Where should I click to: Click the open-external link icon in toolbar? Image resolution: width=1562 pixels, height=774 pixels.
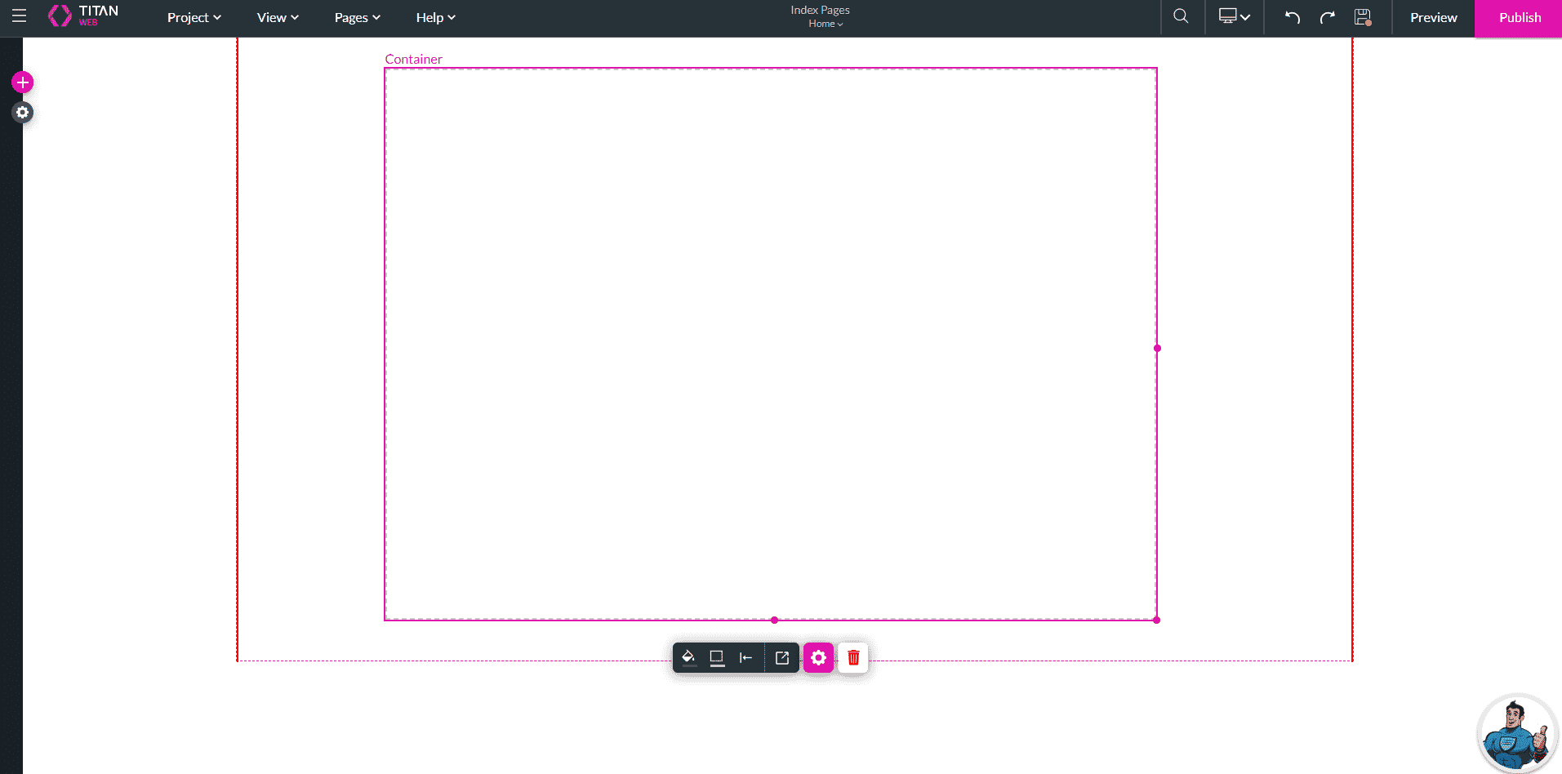(x=781, y=658)
